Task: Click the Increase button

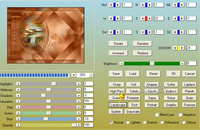Action: (x=118, y=53)
